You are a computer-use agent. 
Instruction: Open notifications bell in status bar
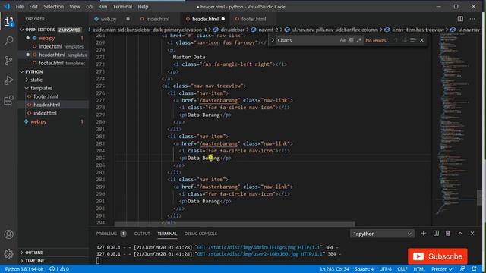click(474, 269)
